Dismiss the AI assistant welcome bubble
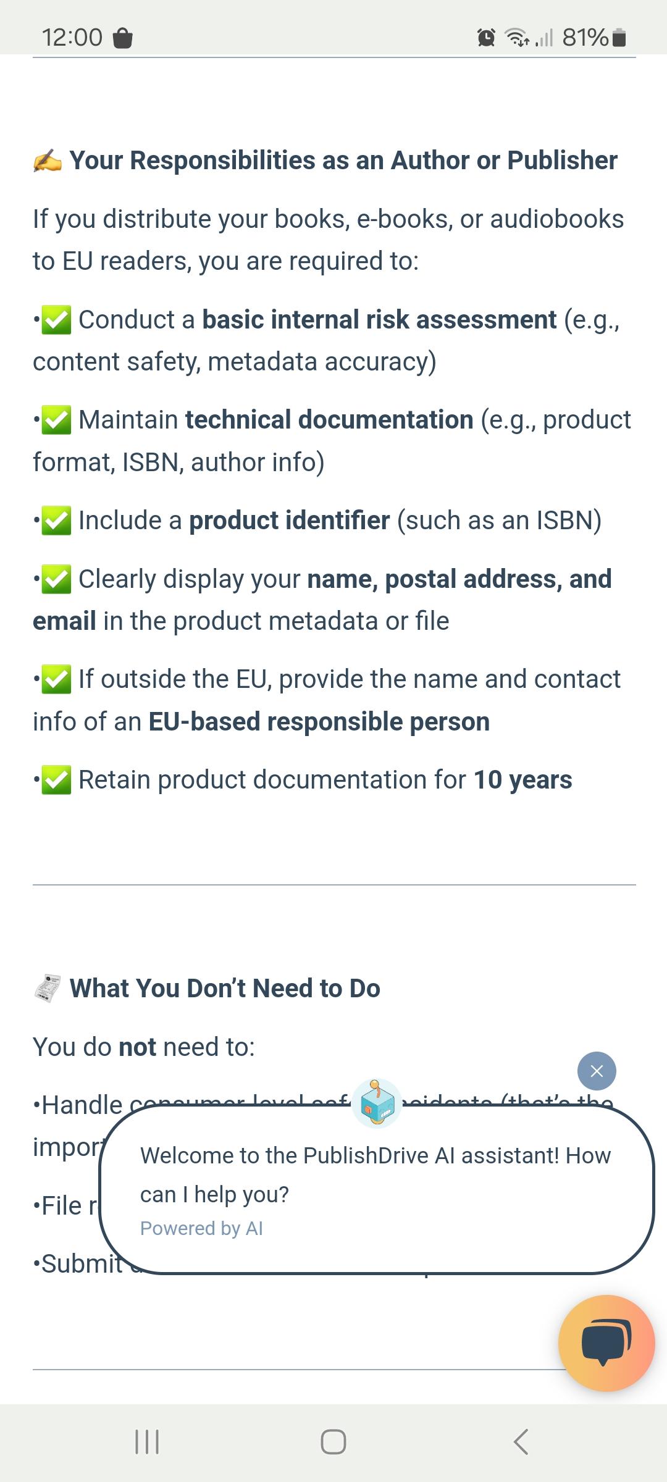667x1482 pixels. coord(597,1071)
